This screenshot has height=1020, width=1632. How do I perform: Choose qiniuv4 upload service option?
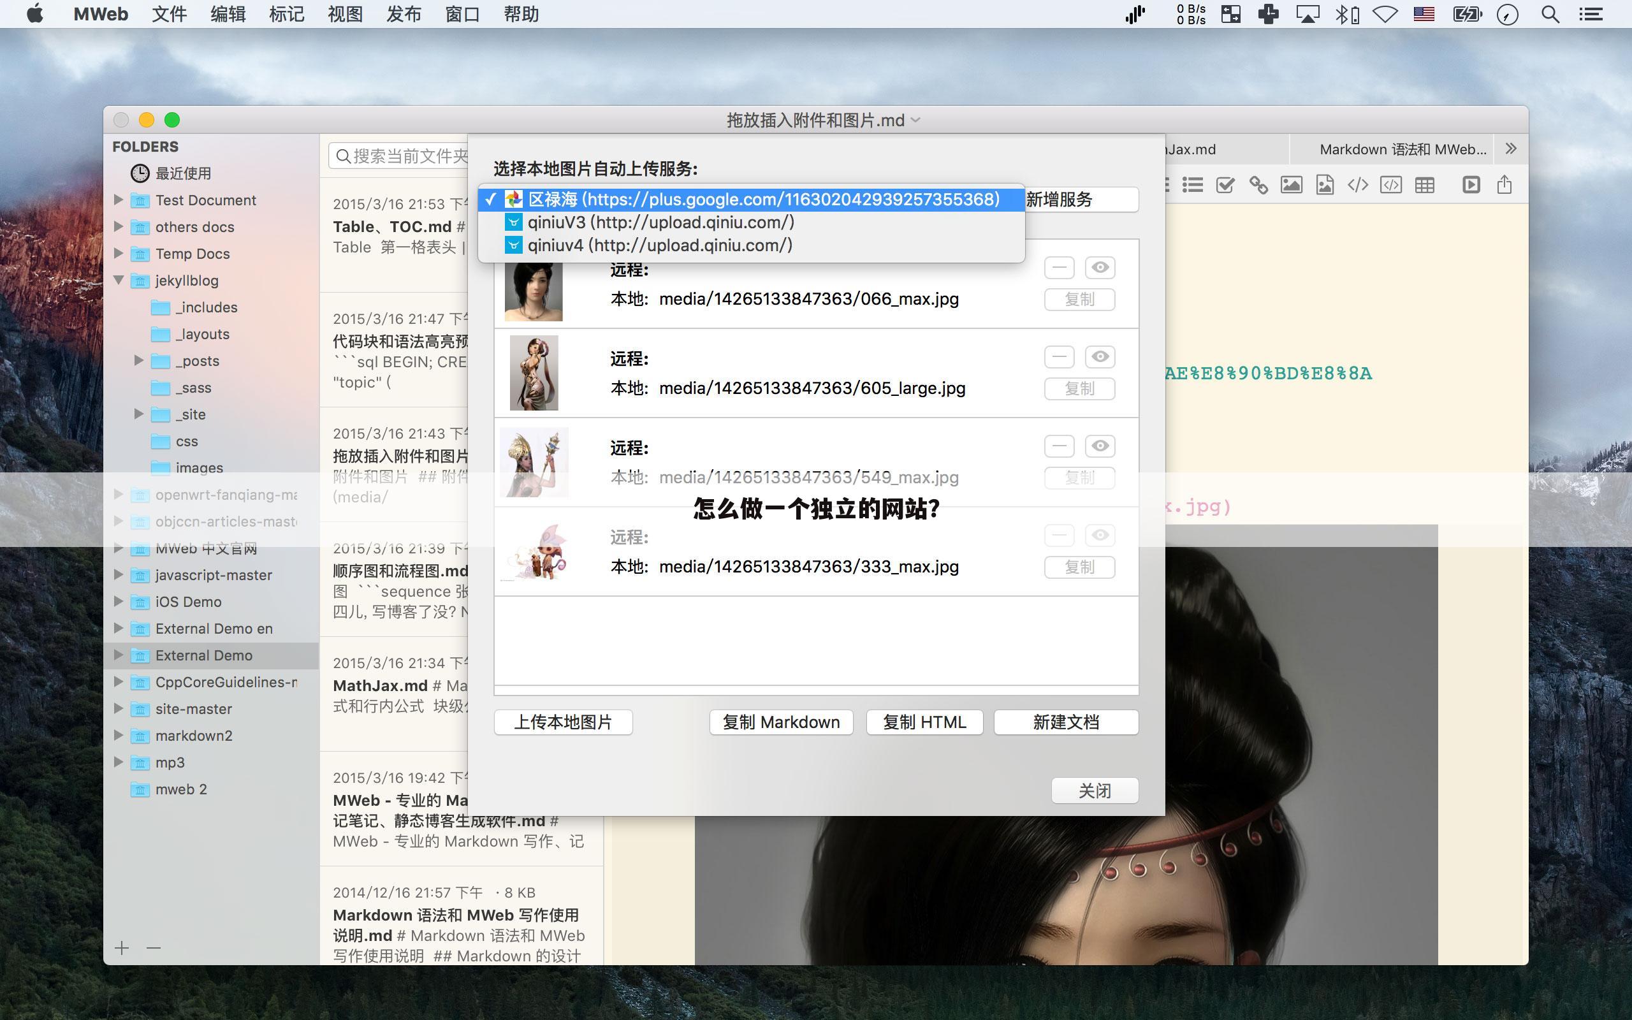pos(751,245)
